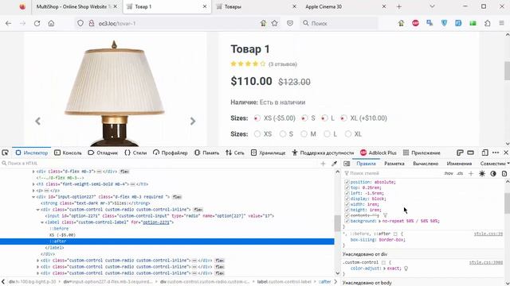Disable the position: absolute declaration checkbox
Viewport: 510px width, 286px height.
(x=347, y=182)
